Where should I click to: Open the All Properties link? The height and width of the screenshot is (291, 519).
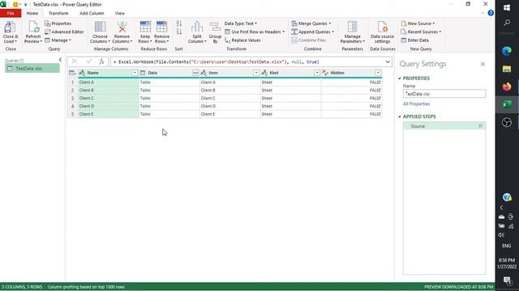(x=416, y=103)
